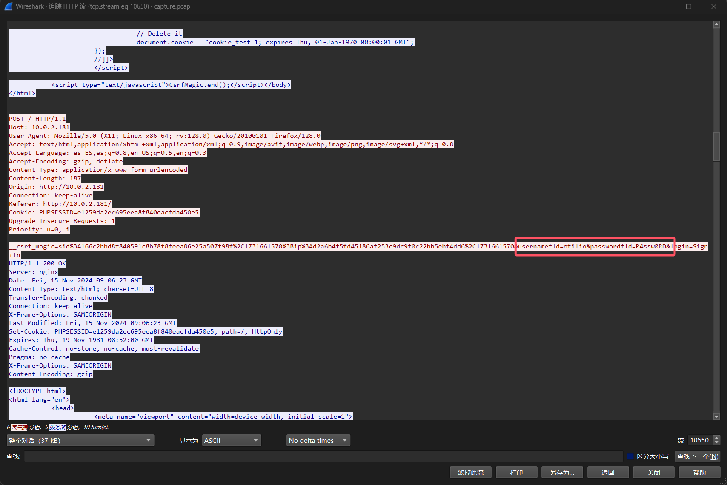Click the 'POST / HTTP/1.1' request line
The image size is (727, 485).
point(37,119)
